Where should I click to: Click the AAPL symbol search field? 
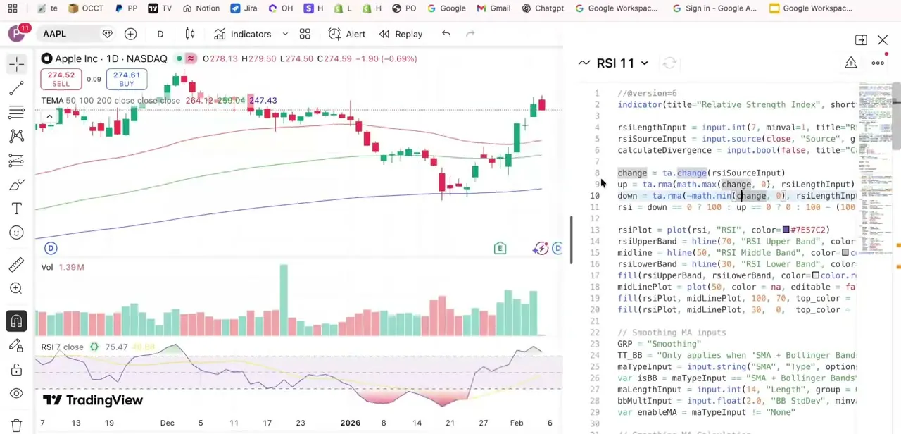coord(67,34)
